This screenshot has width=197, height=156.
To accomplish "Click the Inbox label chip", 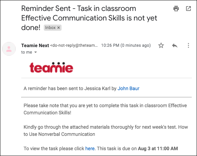I will click(53, 28).
